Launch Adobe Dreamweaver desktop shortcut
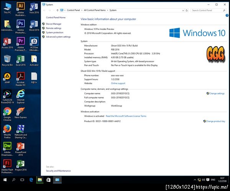 pyautogui.click(x=7, y=149)
